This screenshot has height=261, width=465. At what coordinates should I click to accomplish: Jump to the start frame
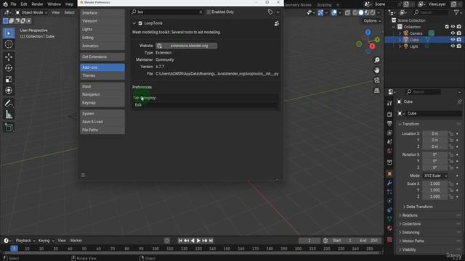point(180,241)
